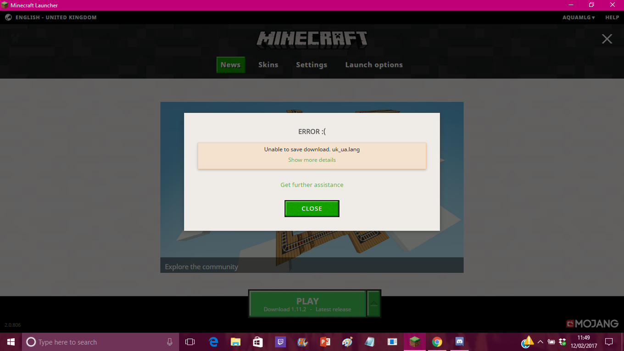Launch the Windows Store taskbar icon
This screenshot has height=351, width=624.
click(258, 342)
